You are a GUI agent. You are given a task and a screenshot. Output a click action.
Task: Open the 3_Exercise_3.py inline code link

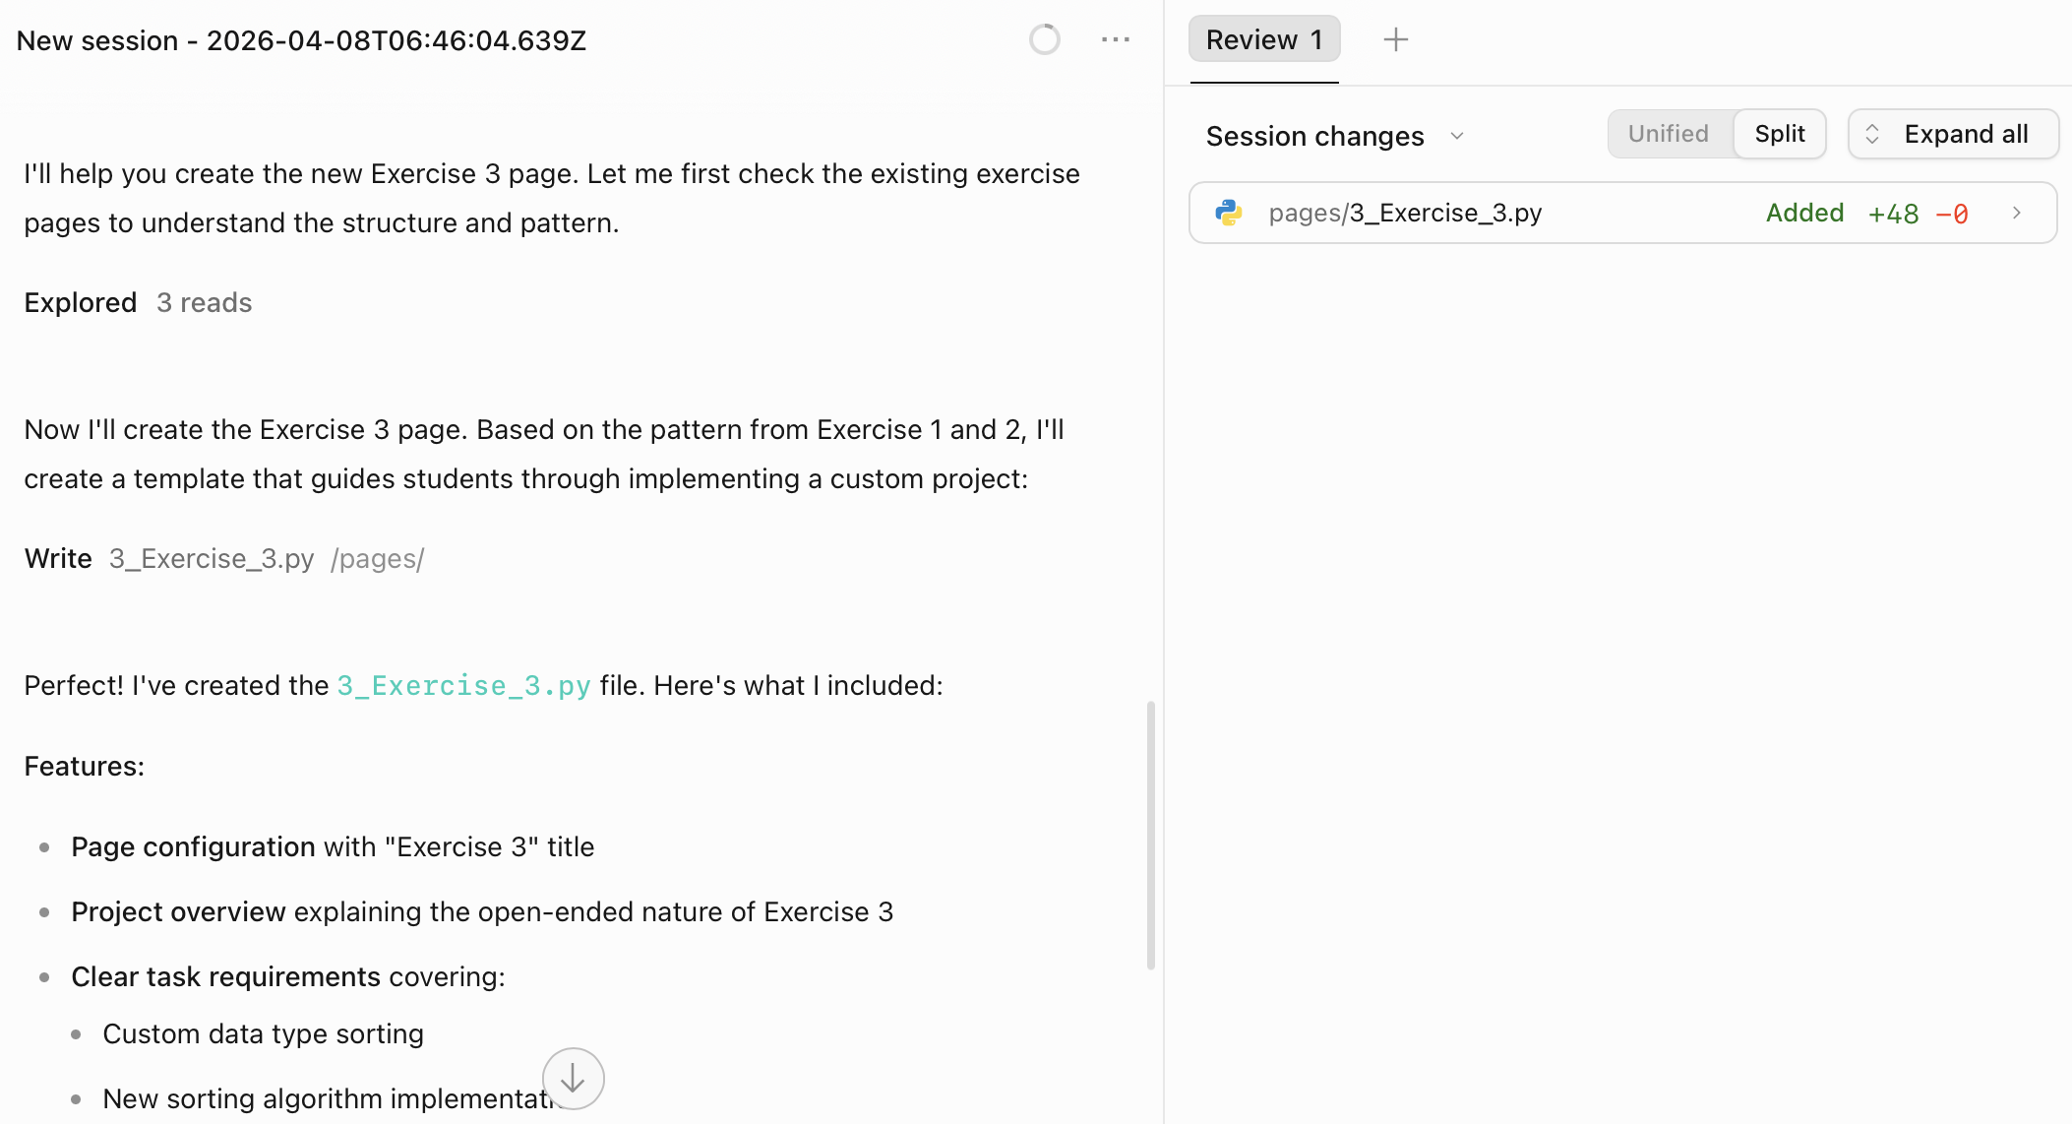(463, 686)
